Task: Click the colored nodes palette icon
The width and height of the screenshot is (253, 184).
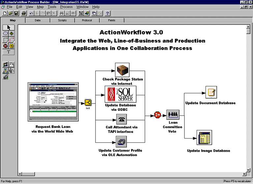Action: 6,65
